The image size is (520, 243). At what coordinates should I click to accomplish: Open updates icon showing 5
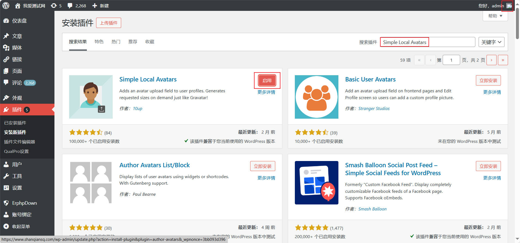click(x=54, y=6)
